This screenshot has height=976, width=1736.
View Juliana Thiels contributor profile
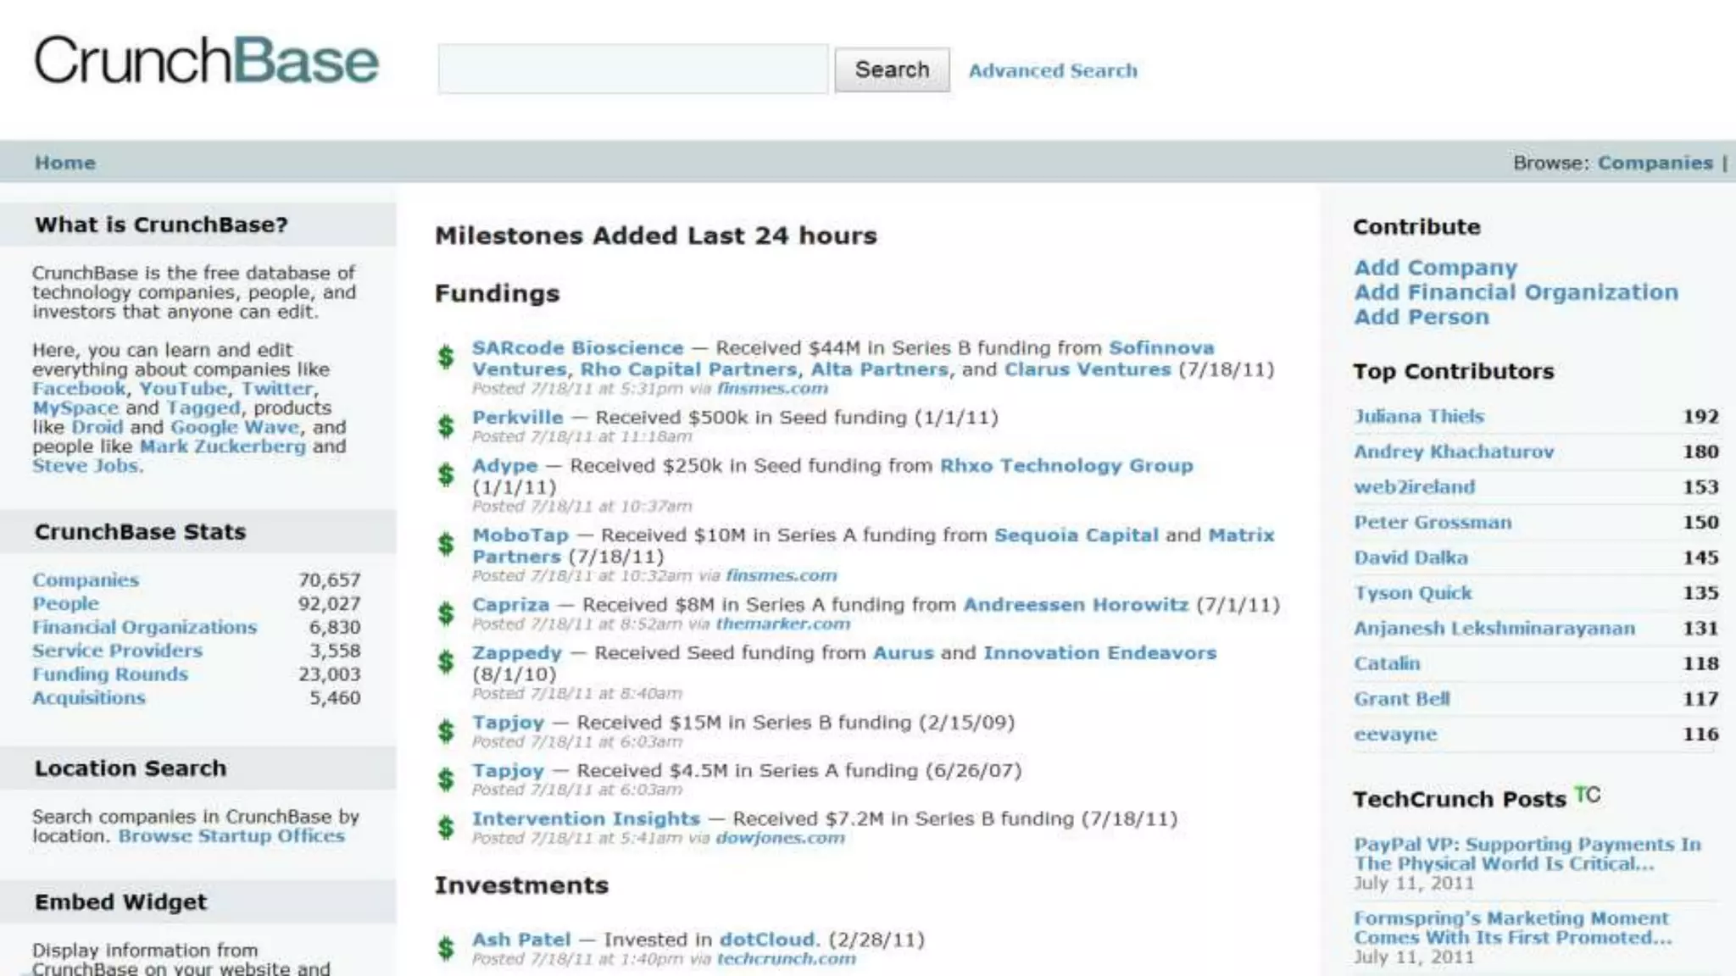point(1419,417)
